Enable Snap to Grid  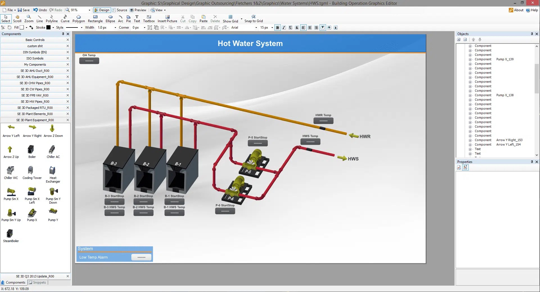click(x=253, y=19)
